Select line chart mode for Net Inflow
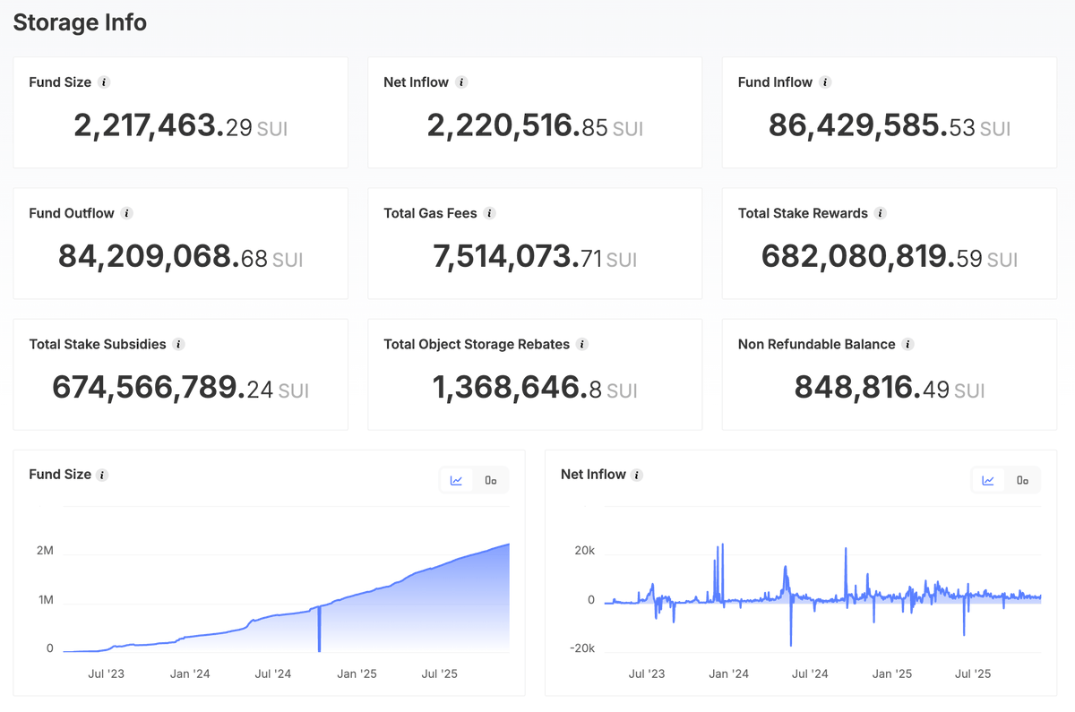Viewport: 1075px width, 712px height. (x=989, y=480)
